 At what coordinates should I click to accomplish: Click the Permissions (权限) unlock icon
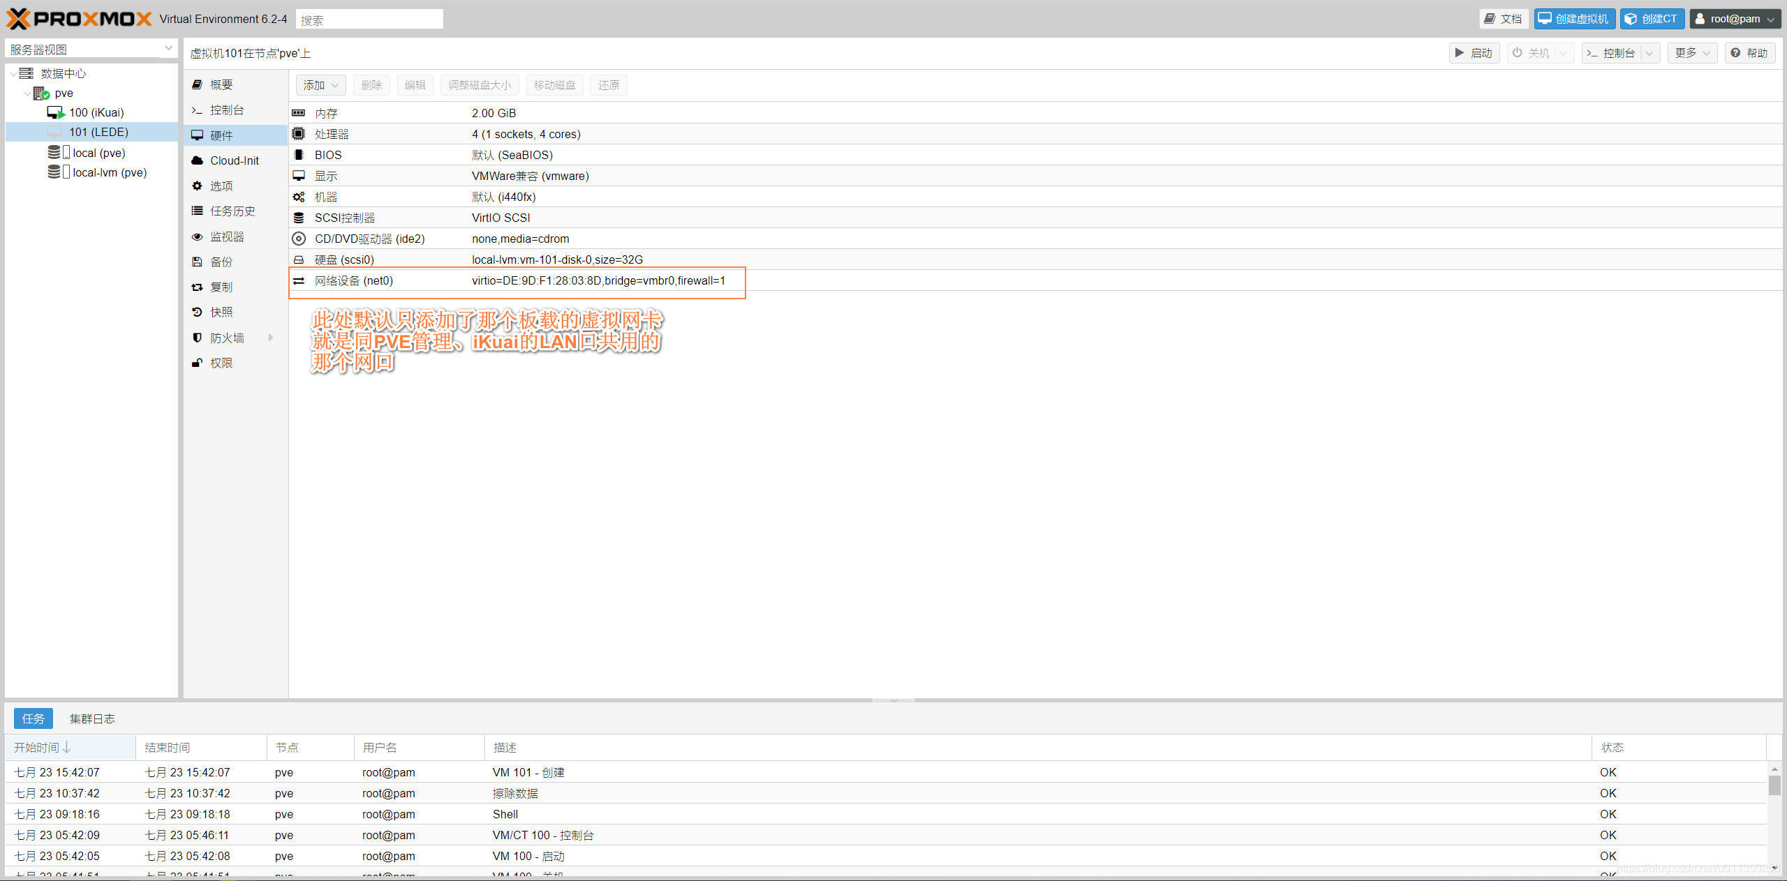click(x=198, y=363)
